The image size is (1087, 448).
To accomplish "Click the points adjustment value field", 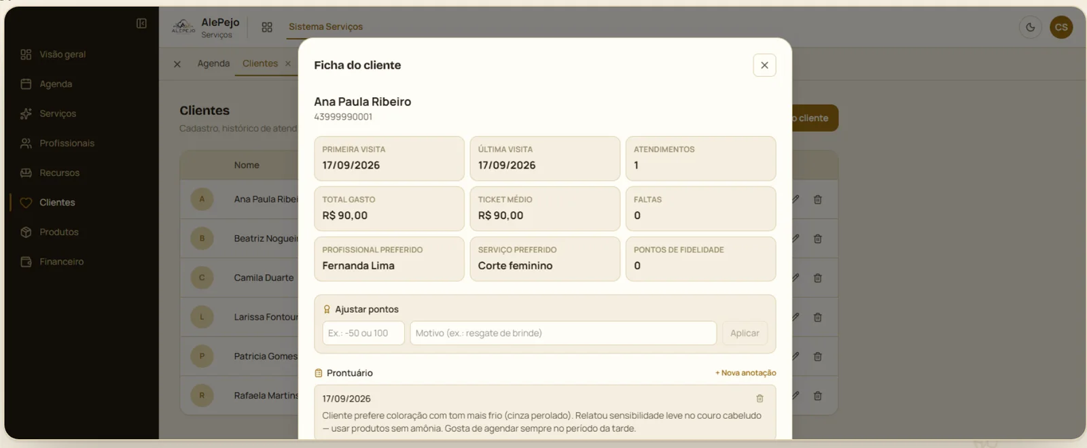I will point(363,333).
